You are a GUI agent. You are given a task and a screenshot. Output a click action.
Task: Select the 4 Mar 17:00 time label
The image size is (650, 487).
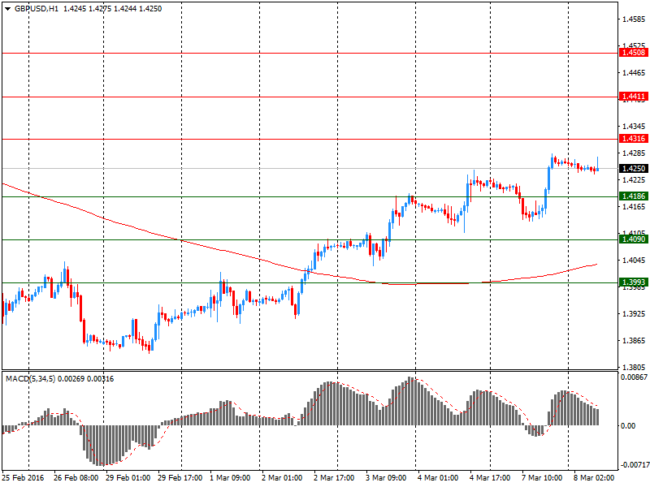pyautogui.click(x=490, y=478)
